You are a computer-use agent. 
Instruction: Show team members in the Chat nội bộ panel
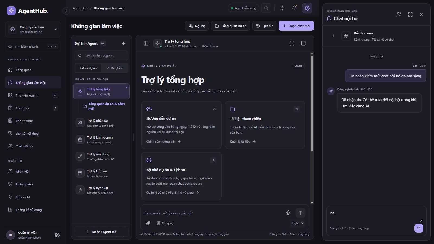(x=399, y=15)
